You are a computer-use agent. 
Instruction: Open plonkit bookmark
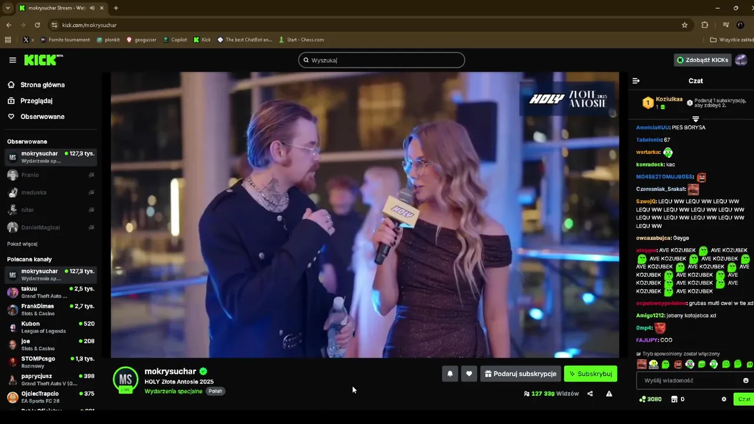click(x=108, y=40)
